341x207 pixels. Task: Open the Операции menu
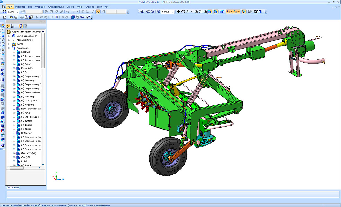(40, 7)
